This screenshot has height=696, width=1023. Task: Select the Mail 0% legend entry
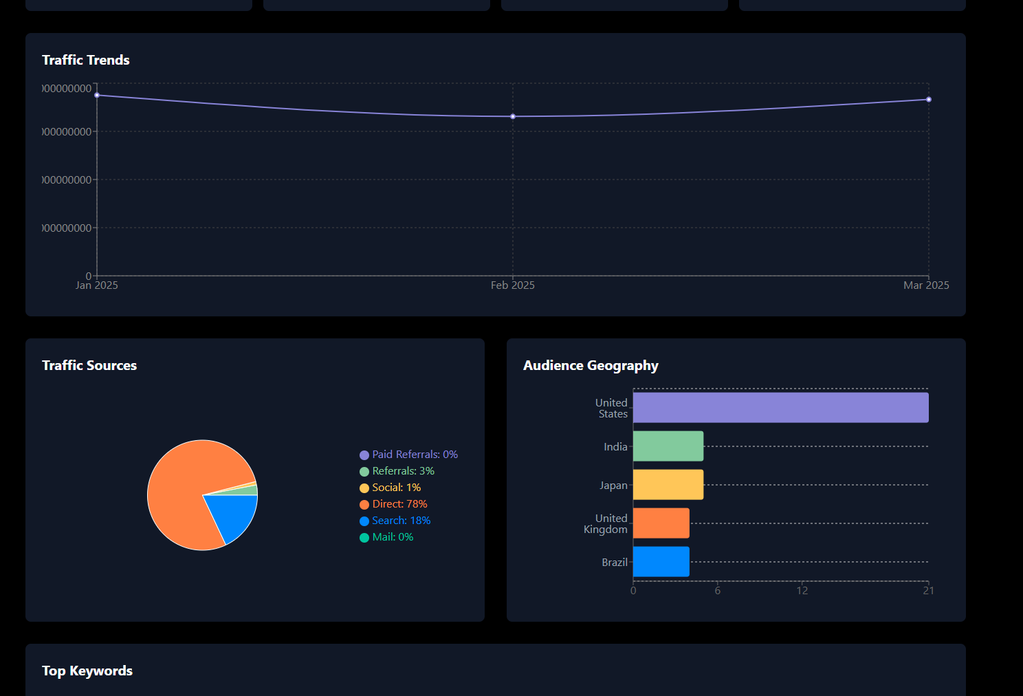(x=386, y=537)
